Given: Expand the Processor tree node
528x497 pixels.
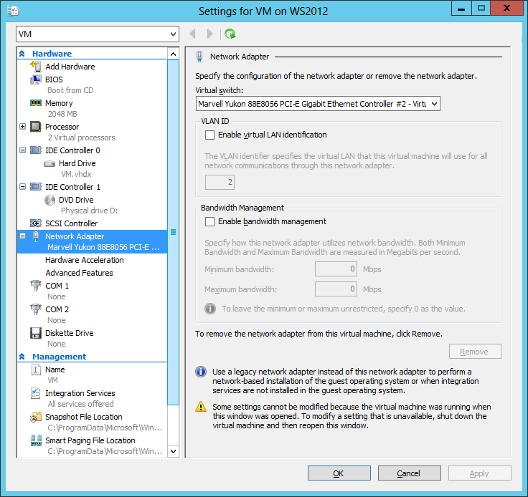Looking at the screenshot, I should click(23, 127).
